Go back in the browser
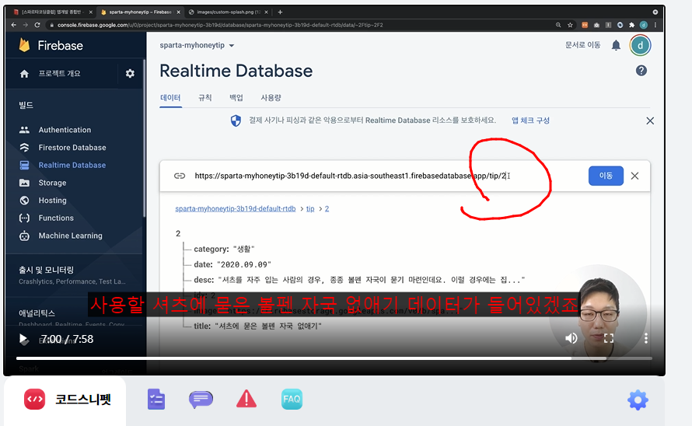The image size is (692, 426). 14,25
